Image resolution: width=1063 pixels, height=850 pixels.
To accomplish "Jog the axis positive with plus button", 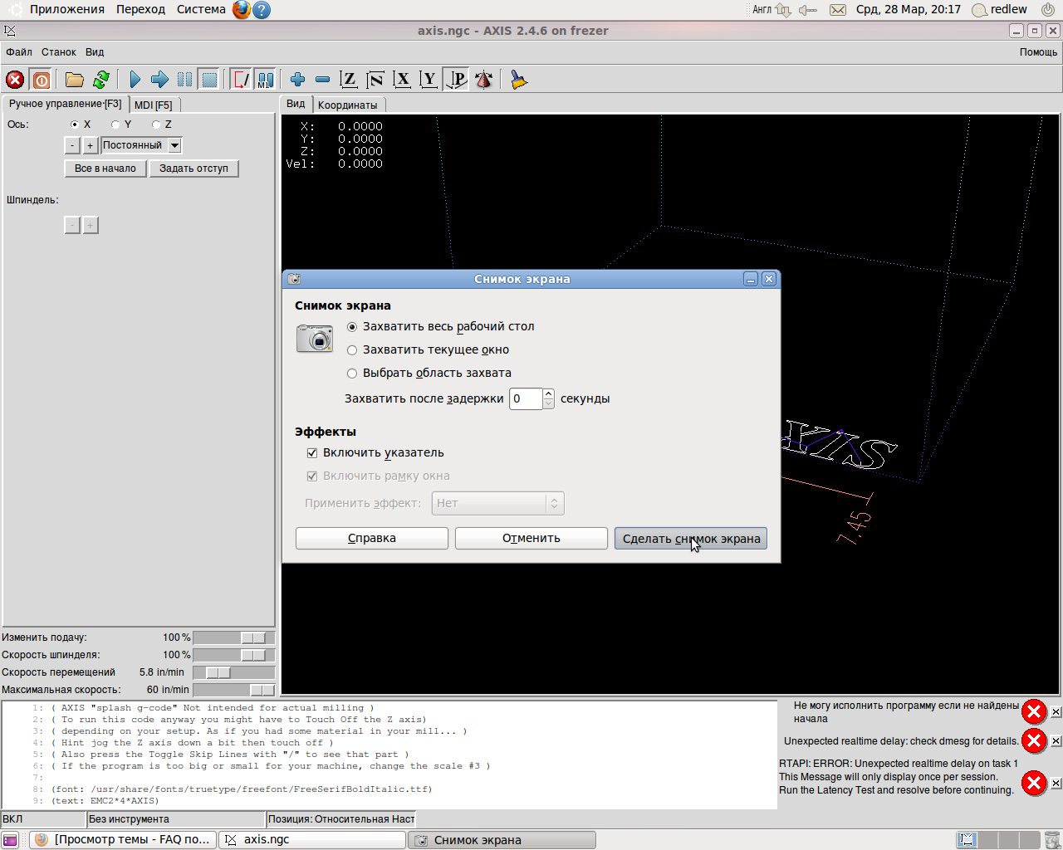I will pyautogui.click(x=91, y=145).
